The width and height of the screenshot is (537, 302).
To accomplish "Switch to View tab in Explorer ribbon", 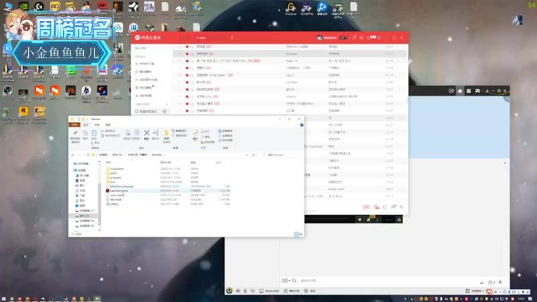I will (x=108, y=125).
